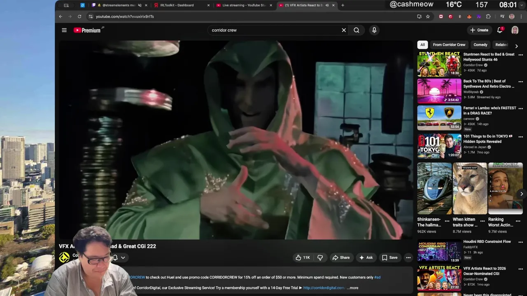The height and width of the screenshot is (296, 527).
Task: Select the All filter chip
Action: [x=422, y=45]
